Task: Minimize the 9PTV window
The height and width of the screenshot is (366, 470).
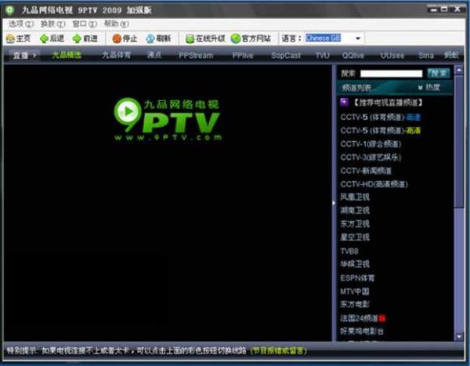Action: (x=434, y=9)
